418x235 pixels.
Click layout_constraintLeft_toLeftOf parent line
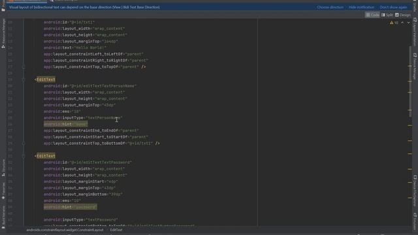93,54
